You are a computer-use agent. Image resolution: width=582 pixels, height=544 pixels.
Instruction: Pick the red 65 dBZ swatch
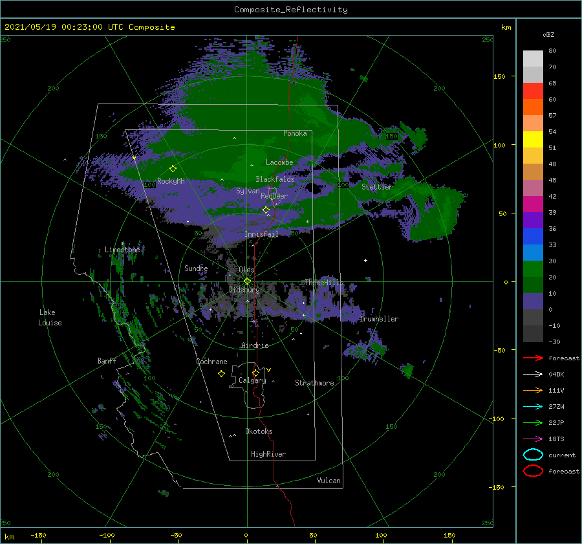[x=533, y=91]
